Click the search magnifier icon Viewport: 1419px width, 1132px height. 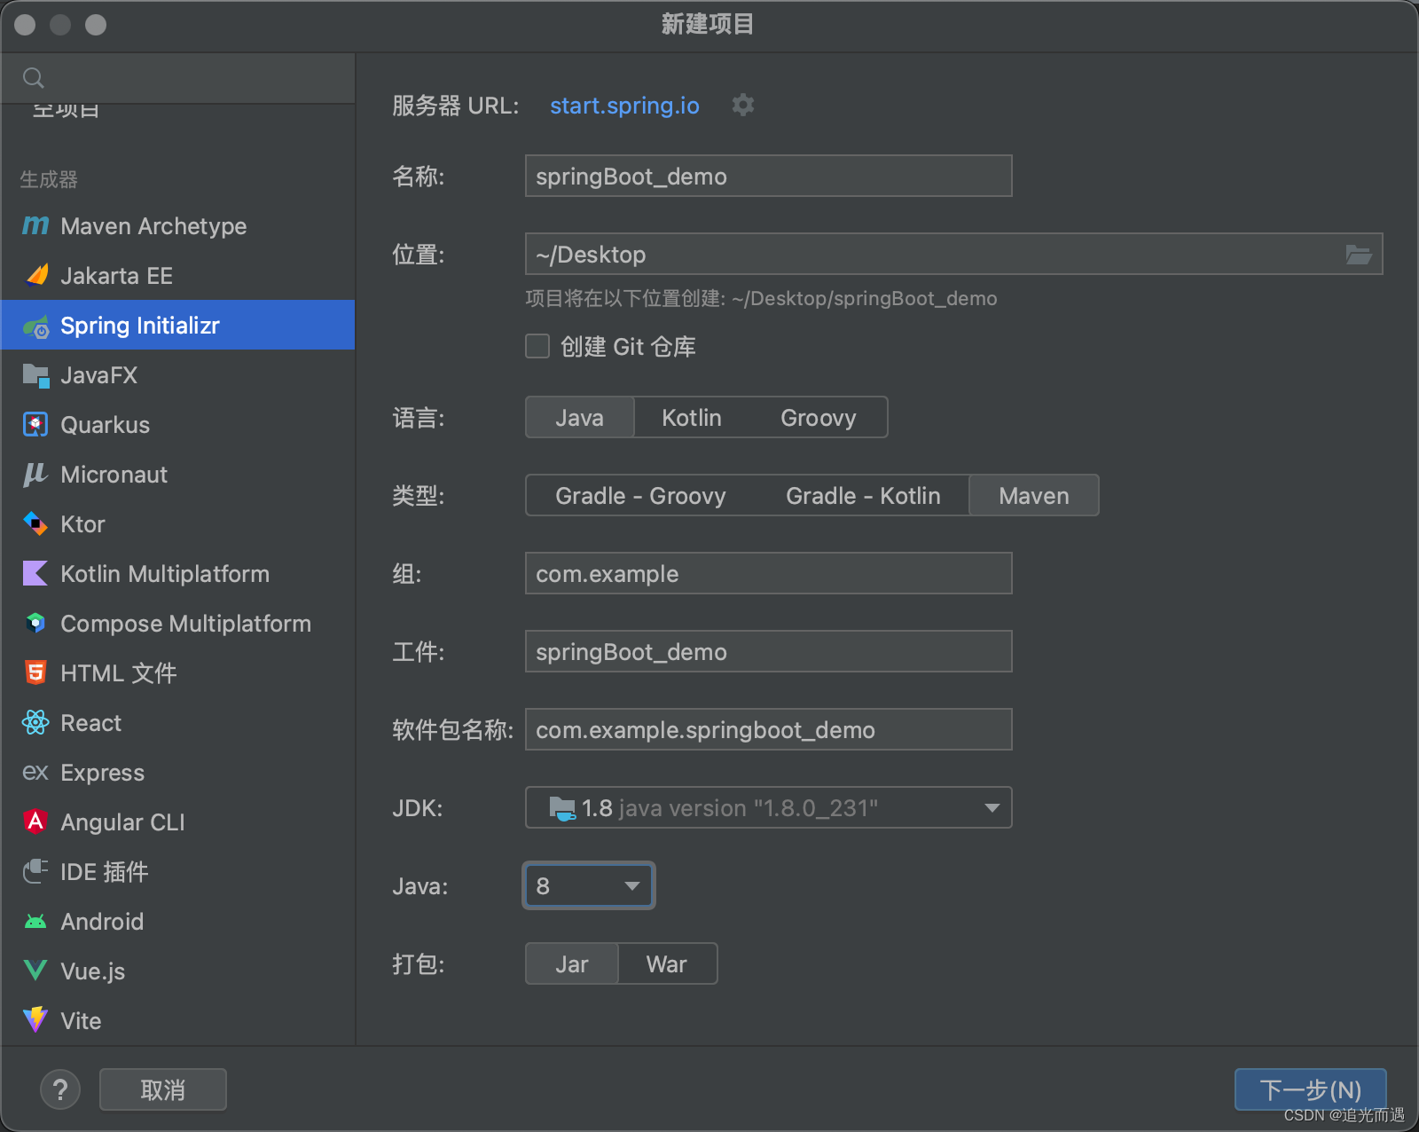(34, 78)
